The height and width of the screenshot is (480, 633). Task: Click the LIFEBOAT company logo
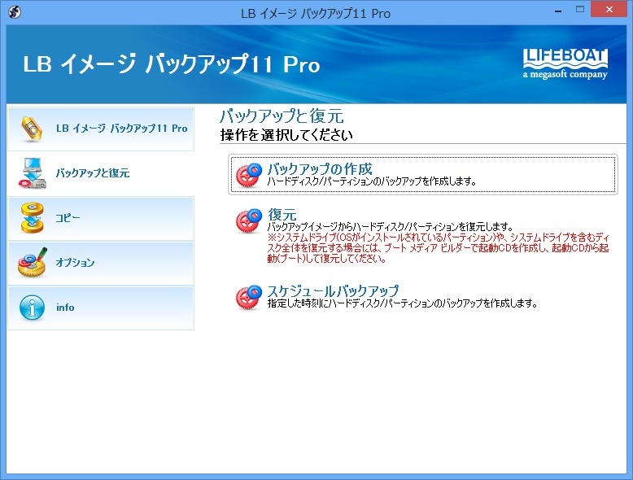coord(565,63)
